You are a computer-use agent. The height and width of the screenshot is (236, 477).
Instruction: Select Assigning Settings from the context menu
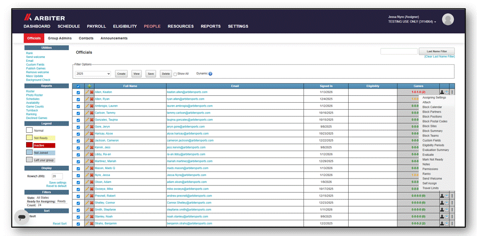click(434, 98)
